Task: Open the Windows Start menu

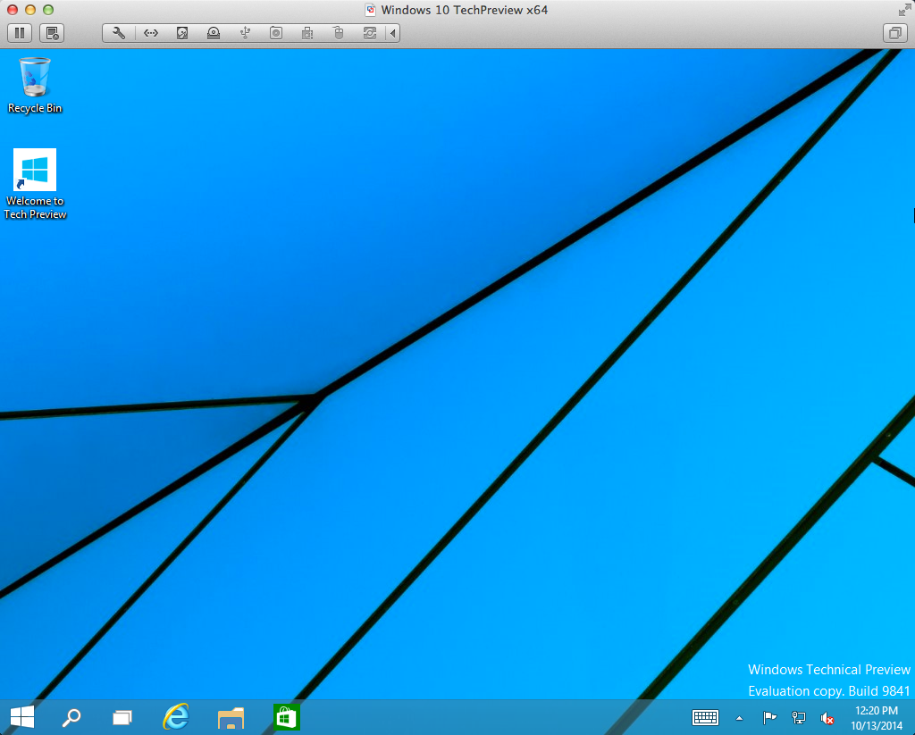Action: point(22,717)
